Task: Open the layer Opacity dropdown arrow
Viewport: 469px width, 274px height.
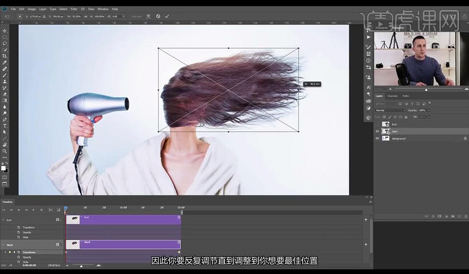Action: tap(429, 111)
